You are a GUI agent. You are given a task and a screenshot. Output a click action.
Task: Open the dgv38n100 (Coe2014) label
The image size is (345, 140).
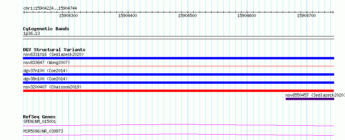45,79
